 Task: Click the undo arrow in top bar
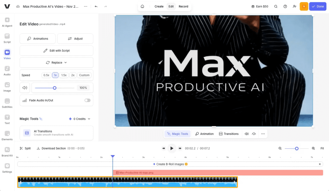[x=96, y=6]
